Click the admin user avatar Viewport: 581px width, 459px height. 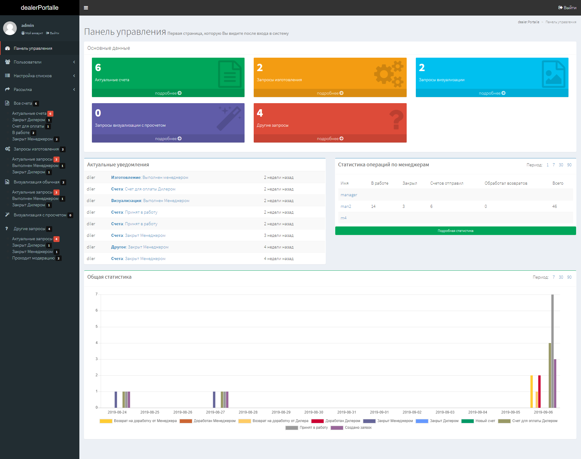coord(10,28)
